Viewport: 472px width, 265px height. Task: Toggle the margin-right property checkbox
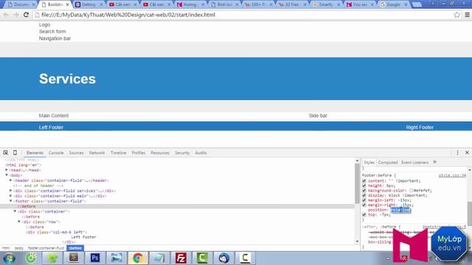pos(364,205)
